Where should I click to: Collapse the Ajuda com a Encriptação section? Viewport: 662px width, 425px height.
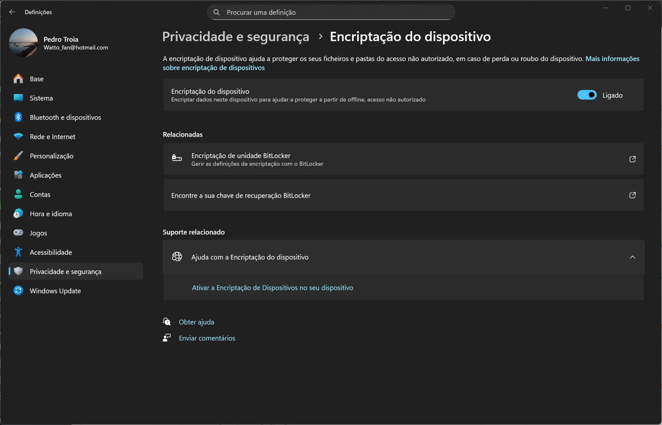(x=632, y=257)
